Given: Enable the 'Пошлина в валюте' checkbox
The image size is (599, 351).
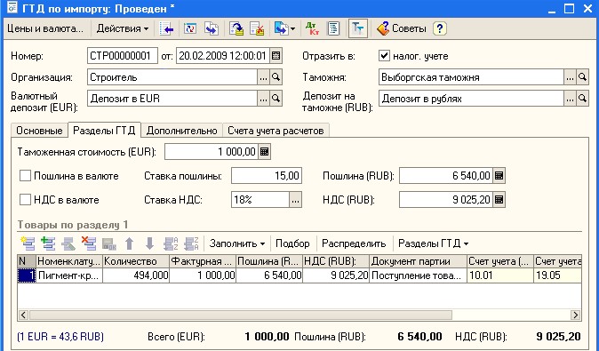Looking at the screenshot, I should (x=25, y=176).
